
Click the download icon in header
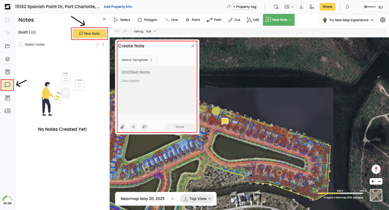[x=301, y=7]
